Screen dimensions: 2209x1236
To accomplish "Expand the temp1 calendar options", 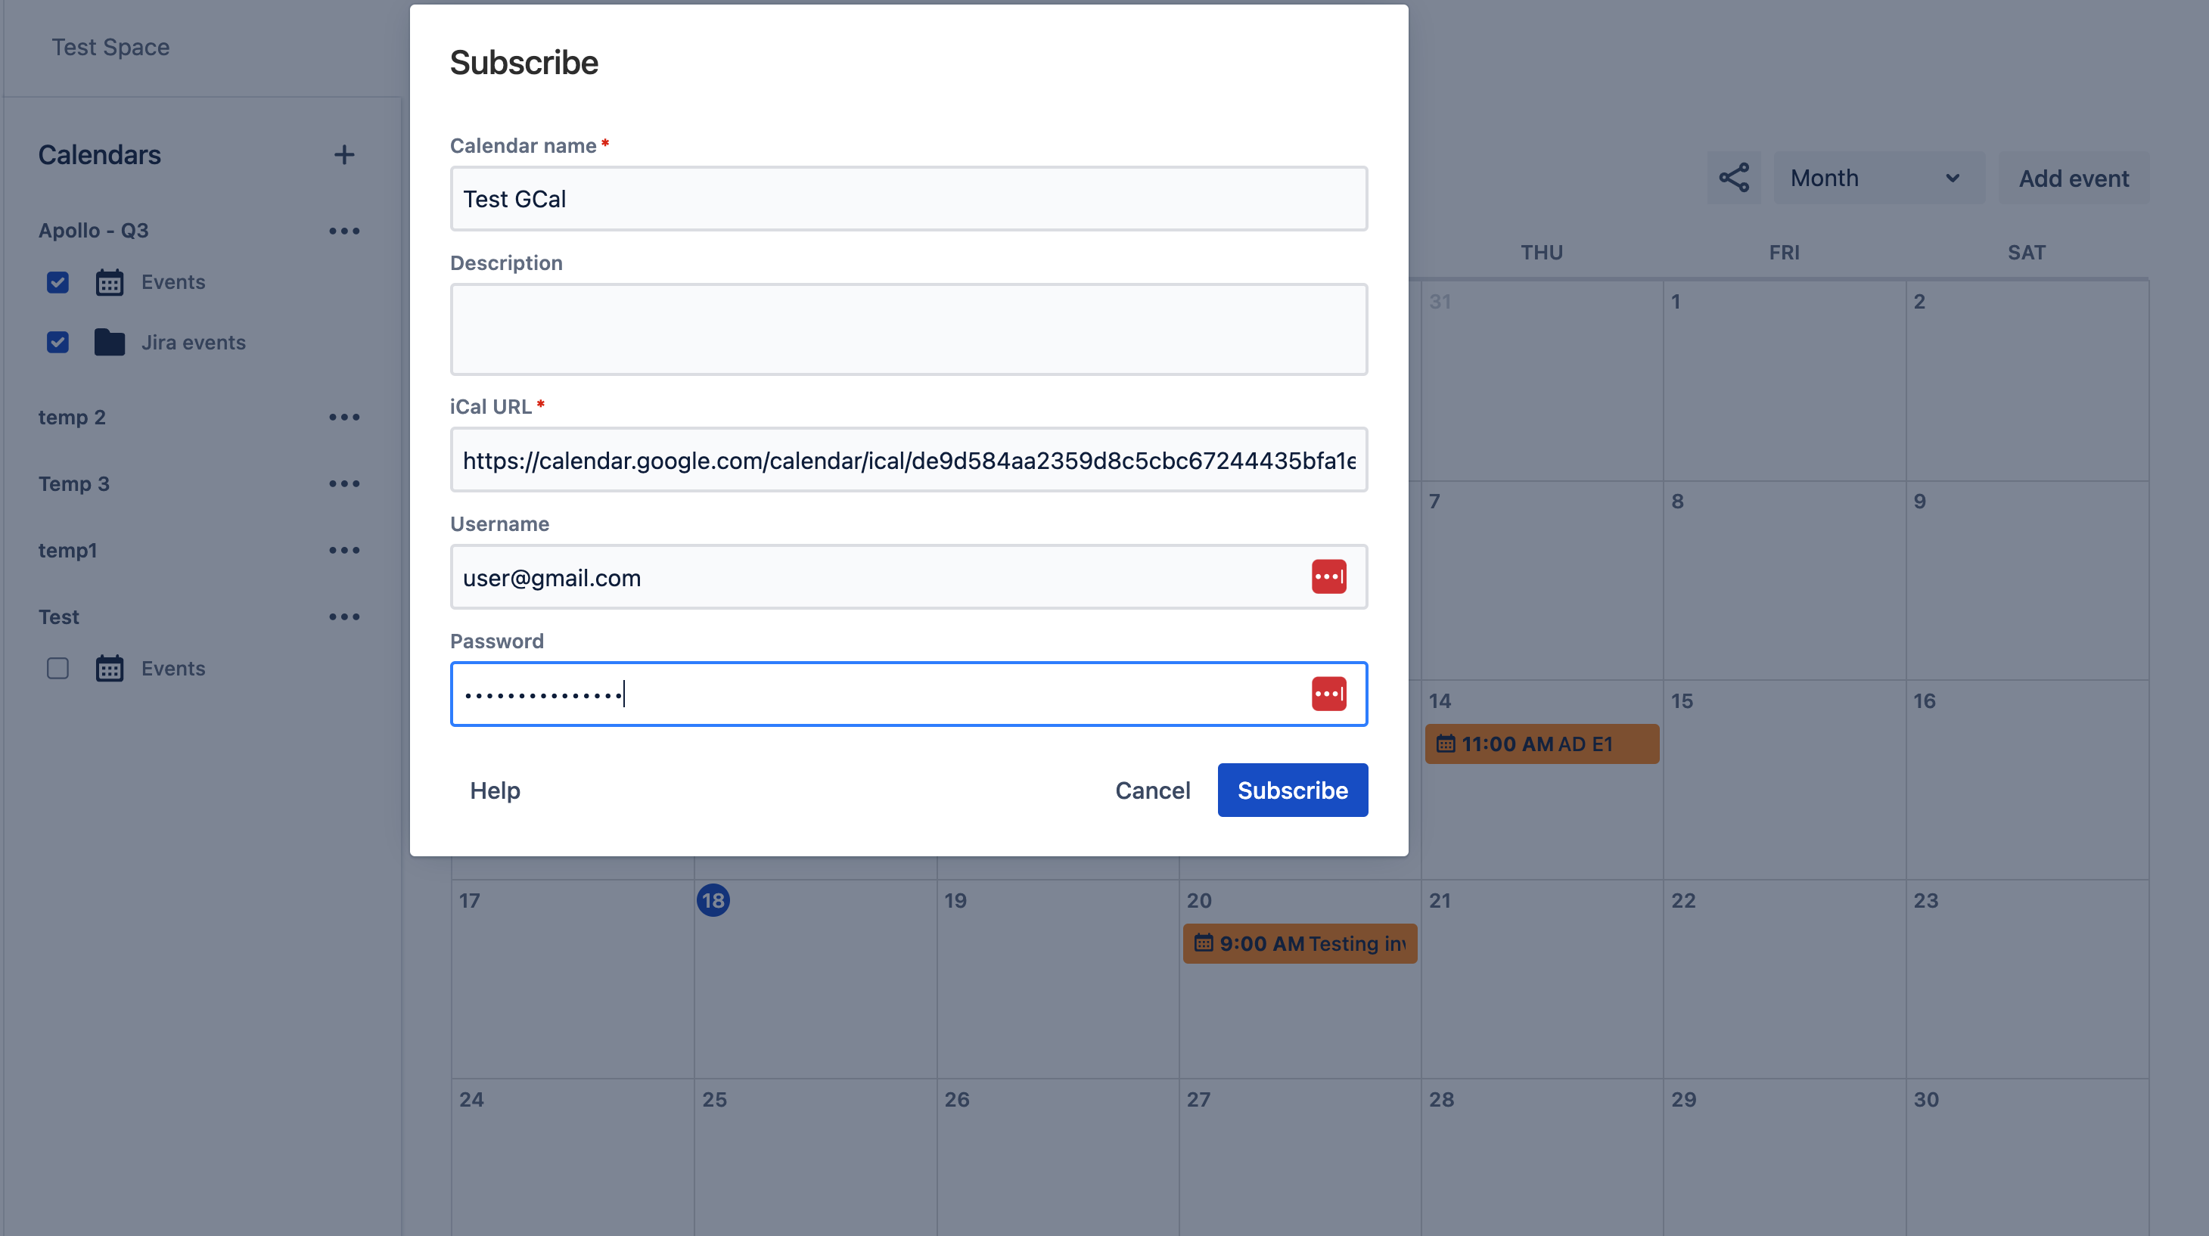I will click(344, 549).
